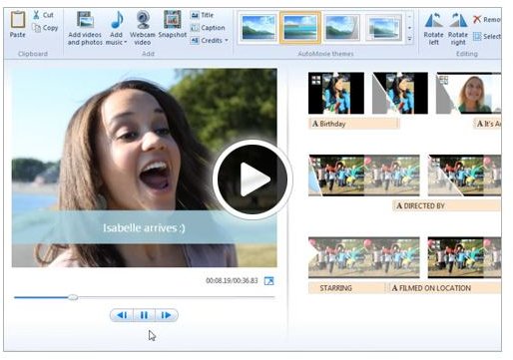Click the Copy button
This screenshot has width=513, height=360.
point(45,28)
